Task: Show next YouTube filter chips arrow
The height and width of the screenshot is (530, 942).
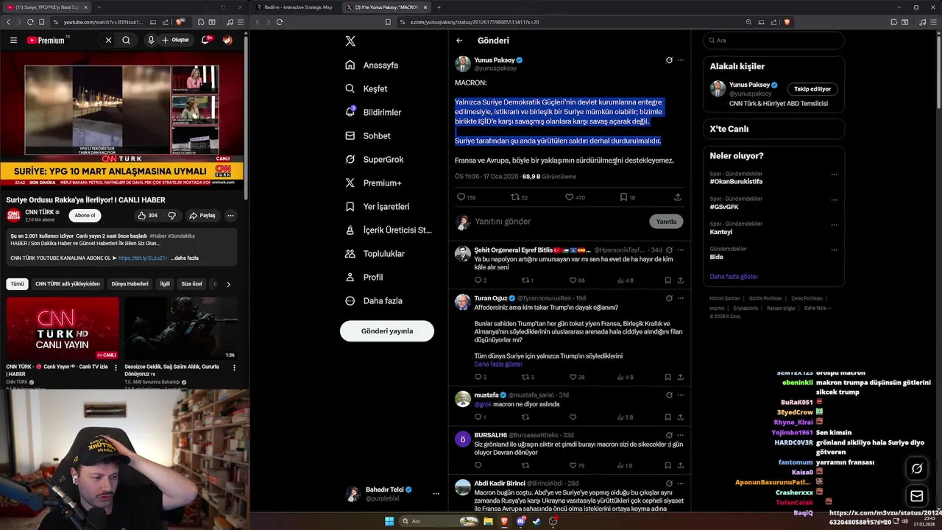Action: point(228,283)
